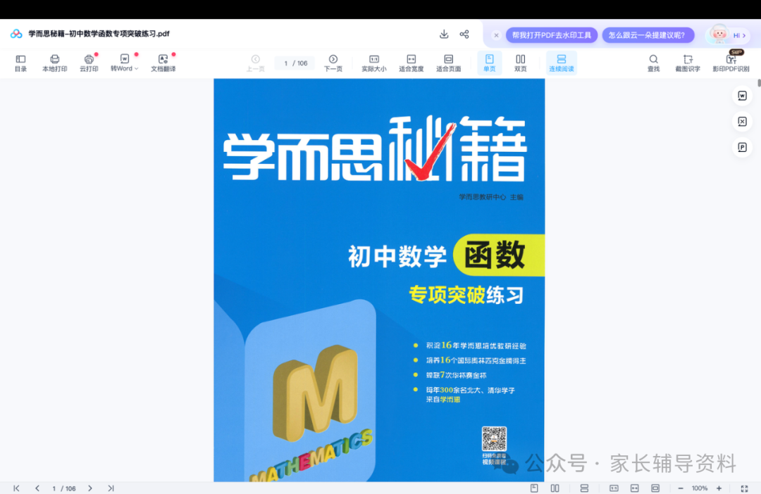Switch to 单页 single page layout

[x=489, y=63]
